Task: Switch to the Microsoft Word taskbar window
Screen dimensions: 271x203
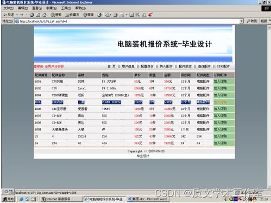Action: pos(148,199)
